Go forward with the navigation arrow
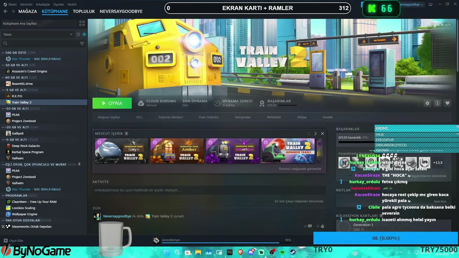The image size is (459, 258). [13, 11]
